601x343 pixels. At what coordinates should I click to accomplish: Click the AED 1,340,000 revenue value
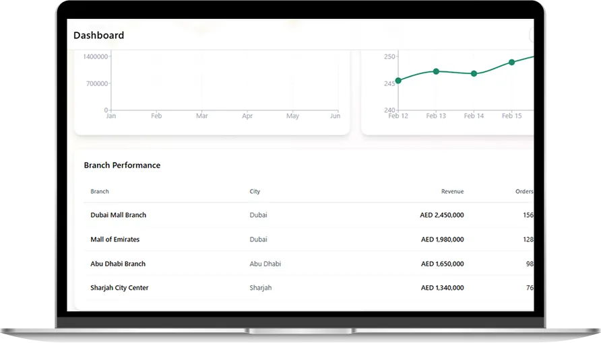[442, 288]
